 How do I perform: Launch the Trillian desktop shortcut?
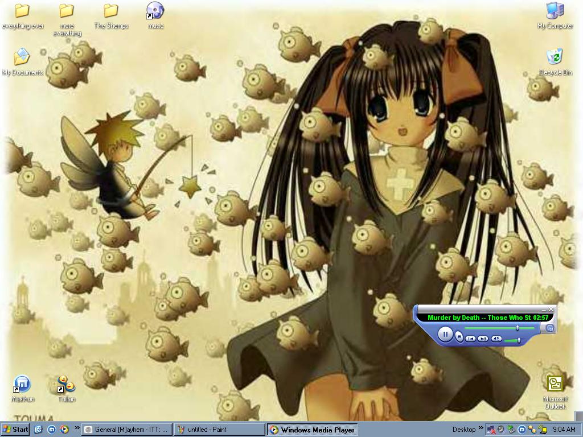pos(67,389)
